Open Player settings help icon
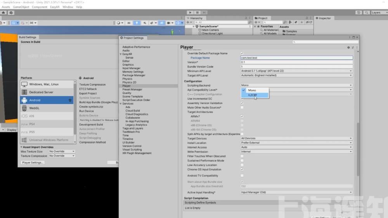This screenshot has height=218, width=388. (x=348, y=47)
